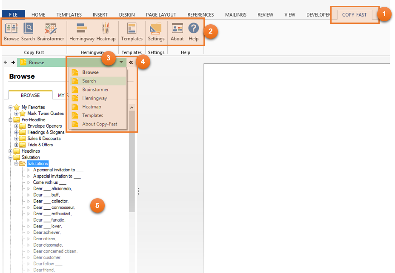Image resolution: width=395 pixels, height=273 pixels.
Task: Click the back navigation arrow
Action: (6, 63)
